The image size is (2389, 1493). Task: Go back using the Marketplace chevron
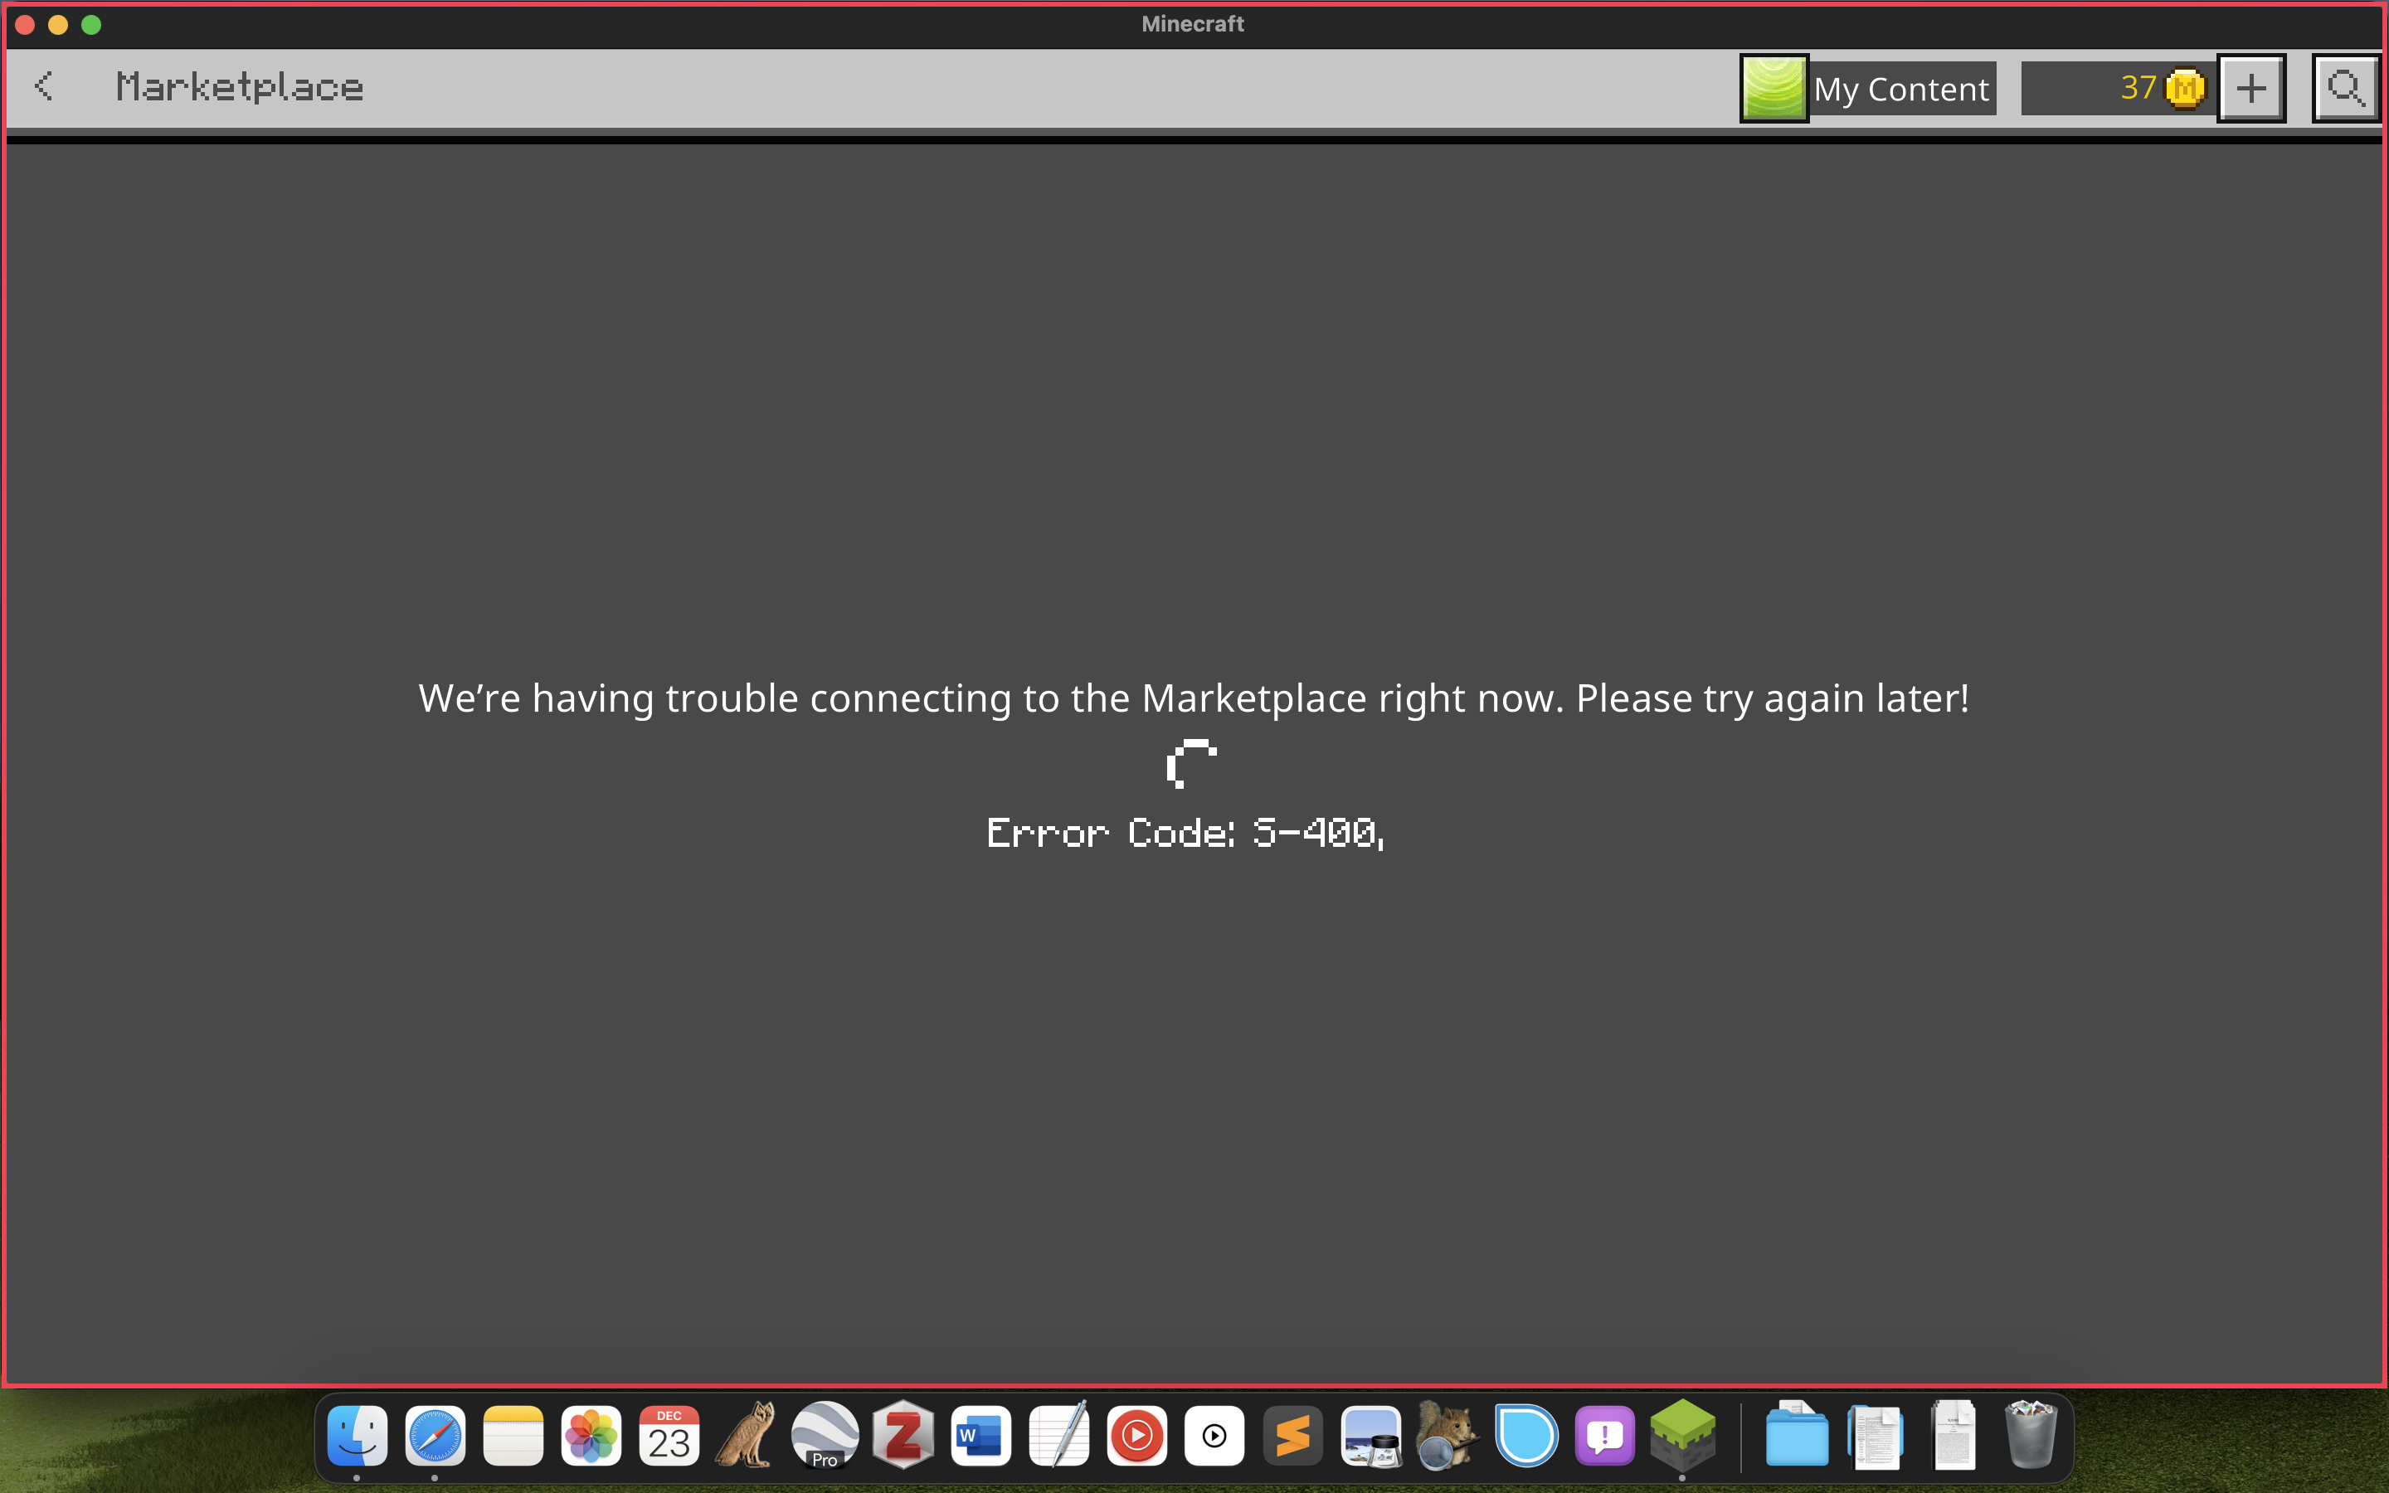coord(43,87)
